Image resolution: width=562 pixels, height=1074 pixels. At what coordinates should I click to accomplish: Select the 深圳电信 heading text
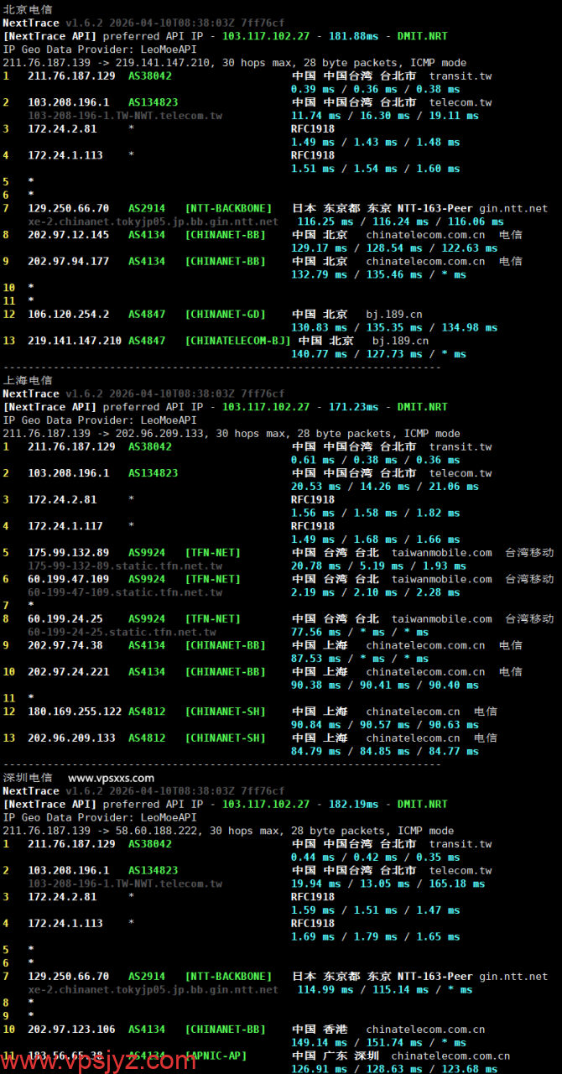(x=28, y=778)
